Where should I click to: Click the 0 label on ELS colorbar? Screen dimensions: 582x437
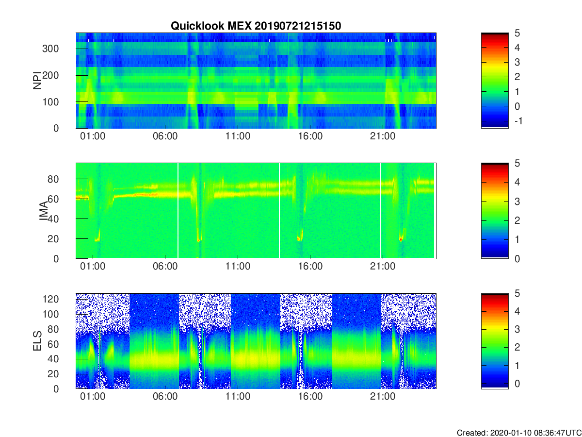coord(517,384)
